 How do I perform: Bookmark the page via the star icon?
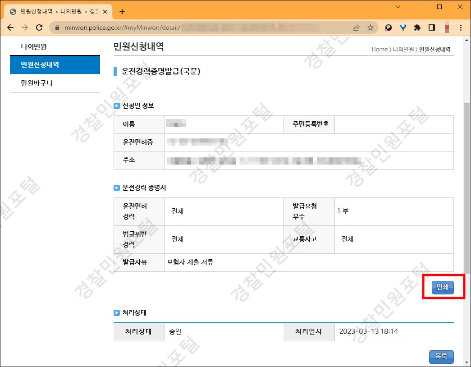point(371,28)
